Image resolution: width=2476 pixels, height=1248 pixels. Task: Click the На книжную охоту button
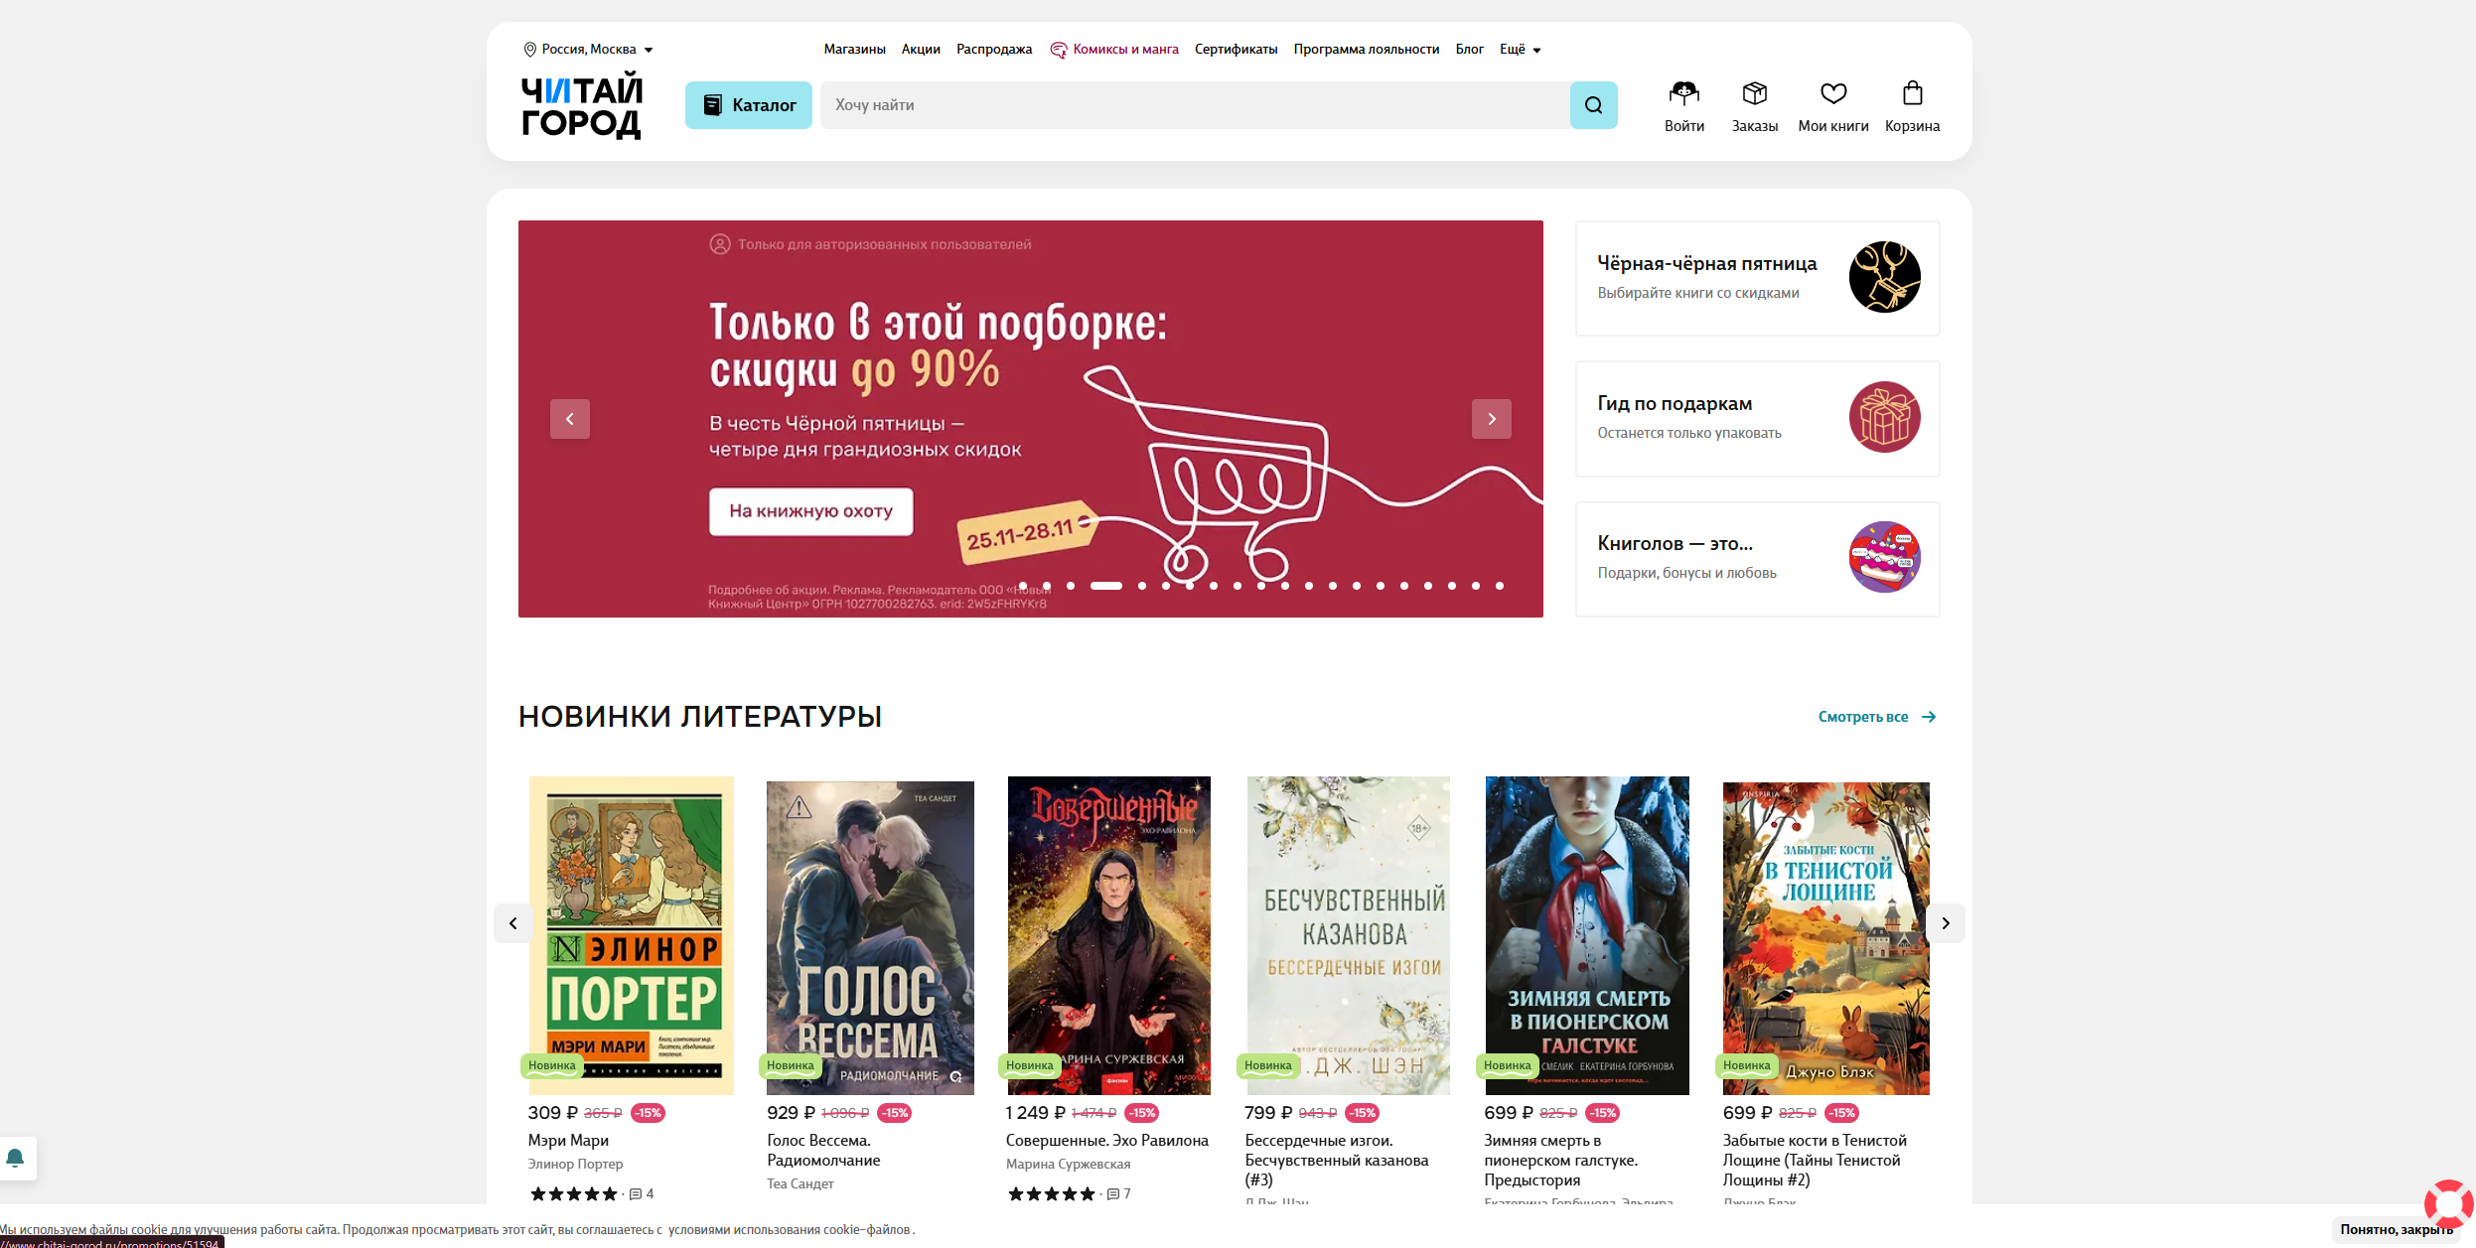pyautogui.click(x=810, y=511)
